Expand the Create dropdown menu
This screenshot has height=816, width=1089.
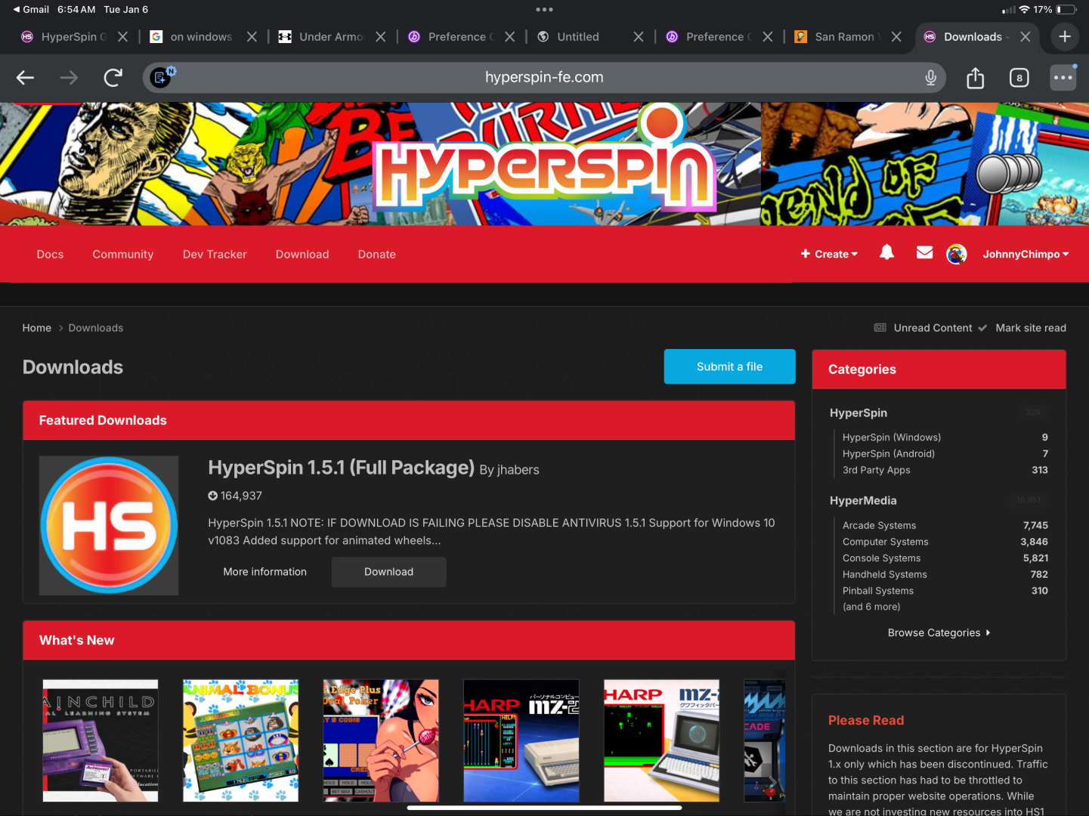click(x=829, y=255)
